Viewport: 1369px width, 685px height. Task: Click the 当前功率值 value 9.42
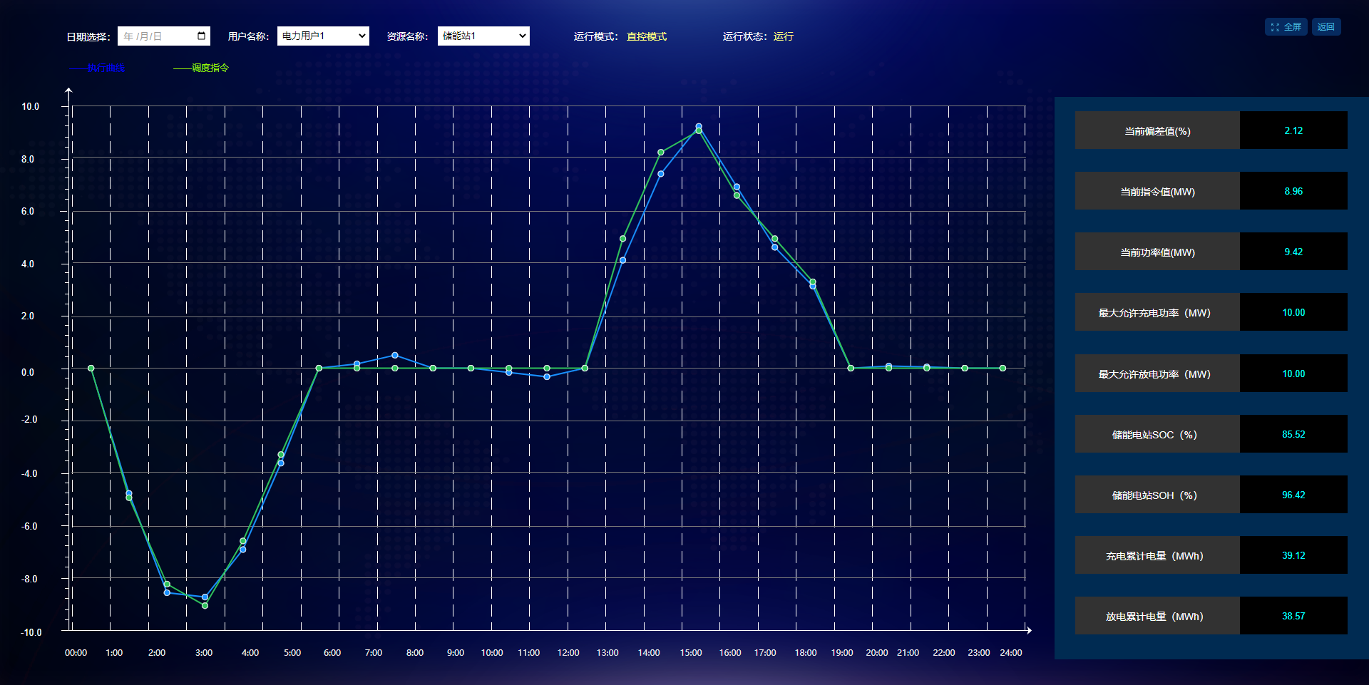pyautogui.click(x=1293, y=252)
